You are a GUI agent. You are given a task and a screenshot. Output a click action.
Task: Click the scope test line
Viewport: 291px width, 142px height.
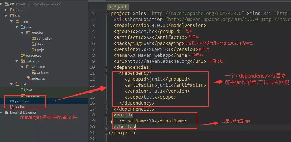(x=150, y=97)
